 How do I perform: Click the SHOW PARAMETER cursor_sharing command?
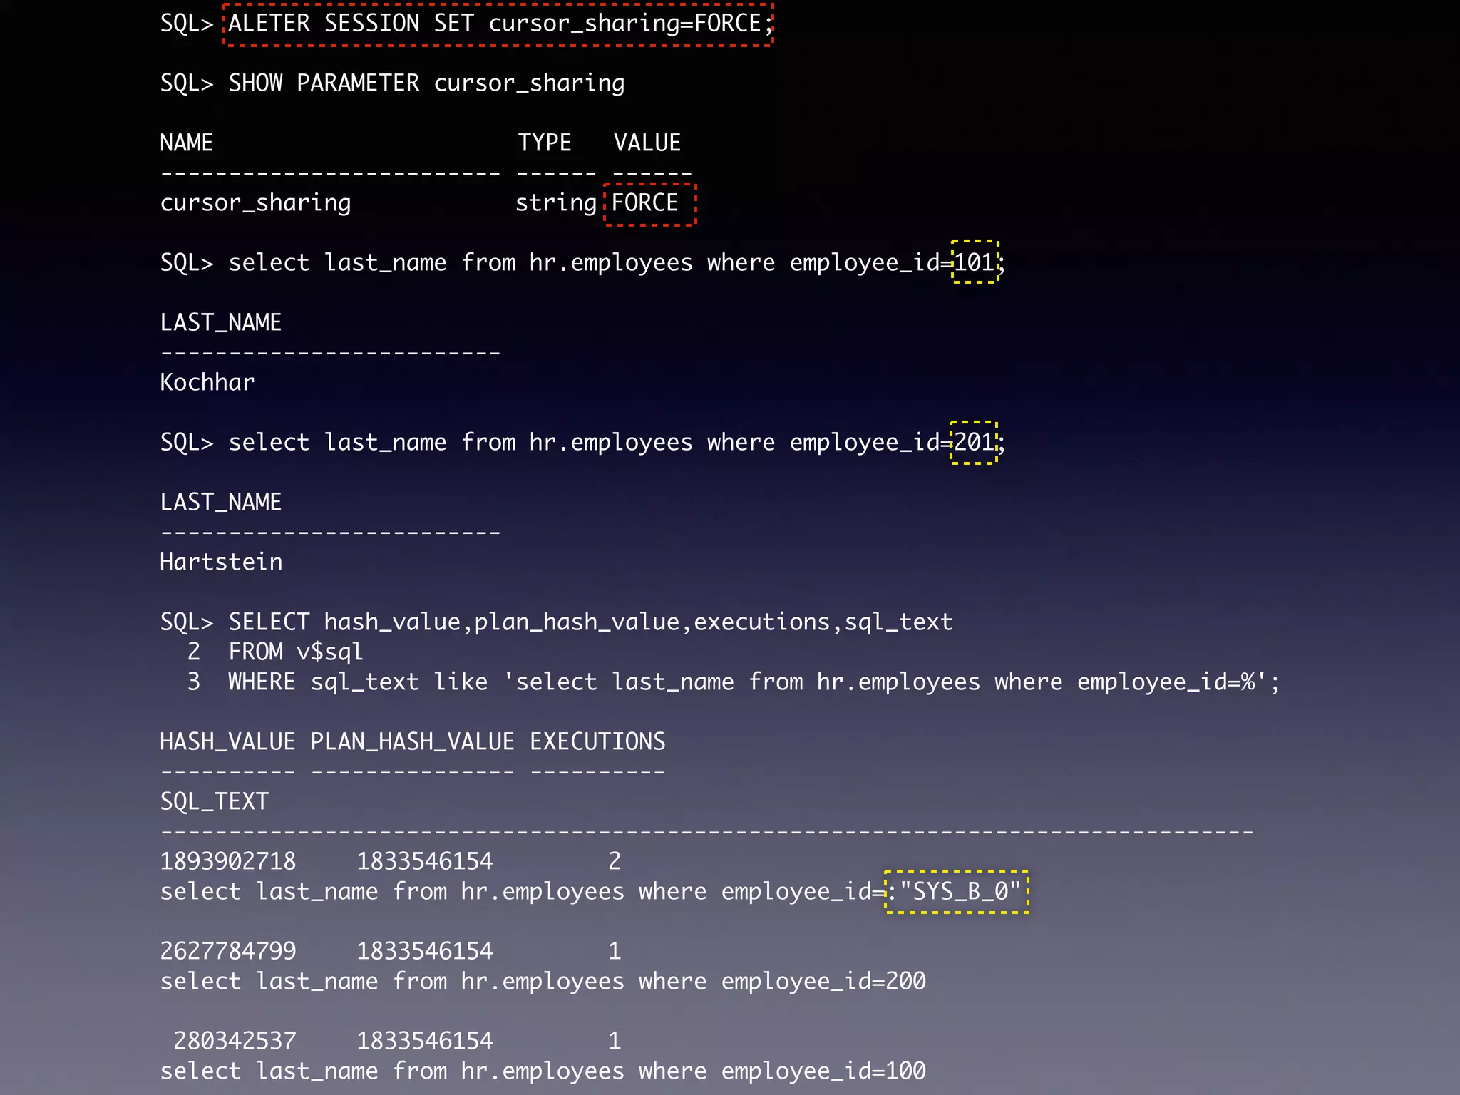point(426,83)
